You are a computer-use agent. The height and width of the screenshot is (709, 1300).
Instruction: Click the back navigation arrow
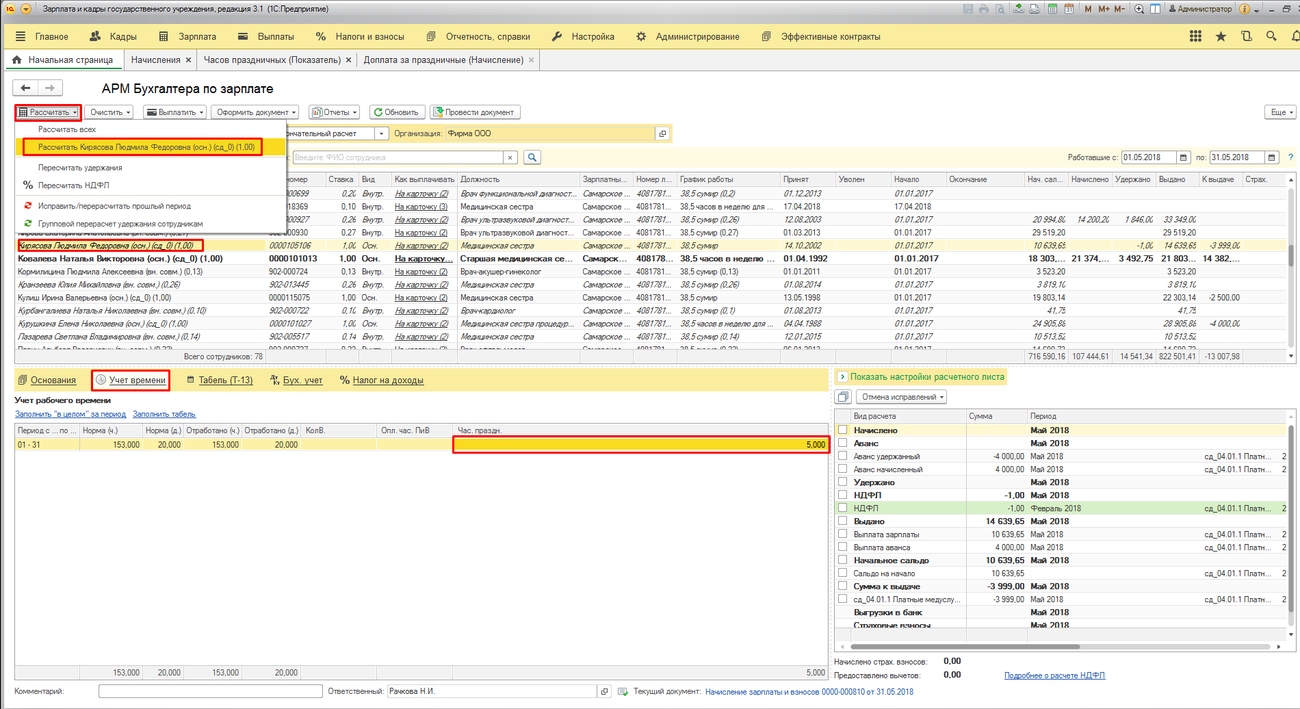[x=25, y=88]
